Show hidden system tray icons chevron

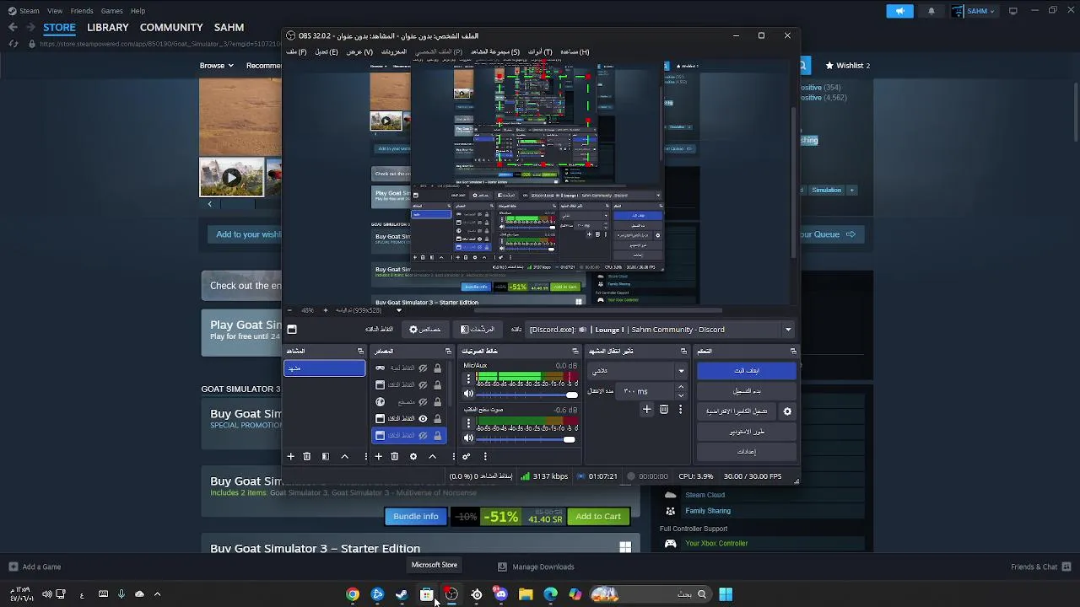[157, 594]
